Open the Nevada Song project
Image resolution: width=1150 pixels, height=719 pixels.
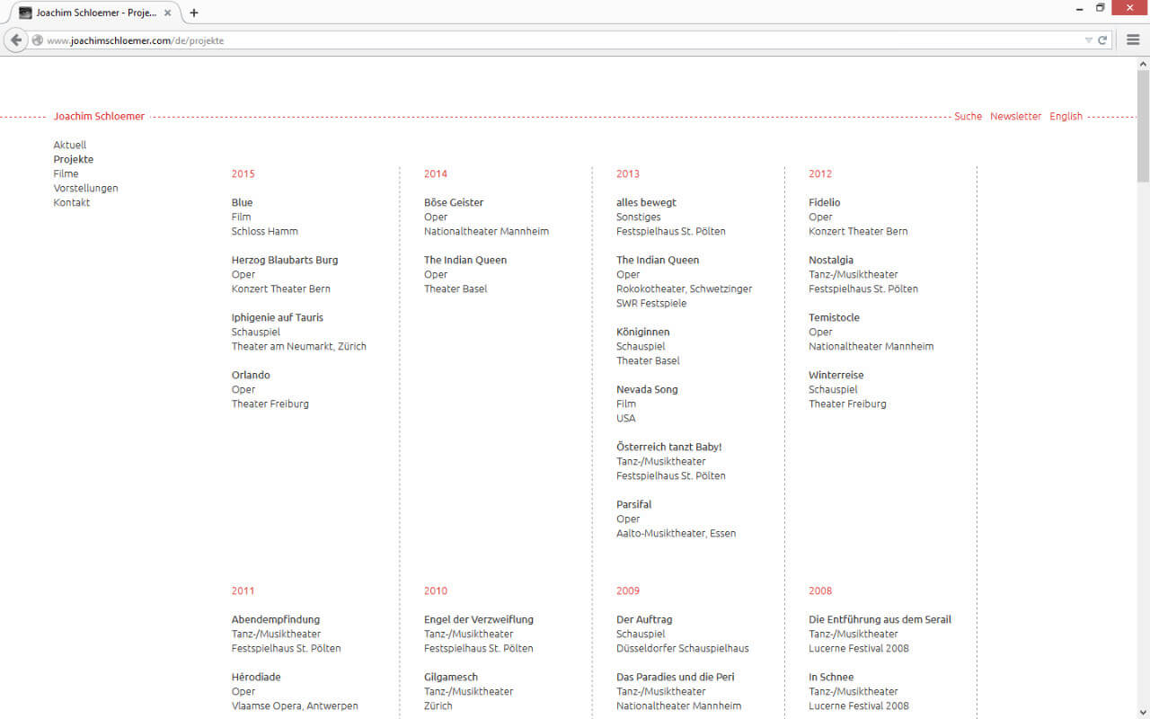pos(647,389)
